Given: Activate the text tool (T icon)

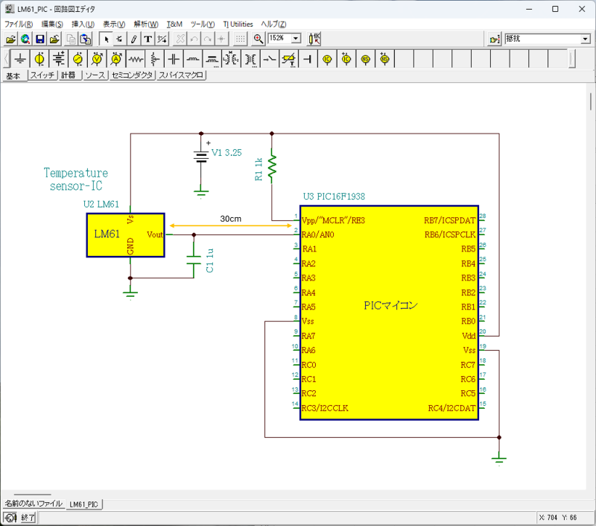Looking at the screenshot, I should tap(148, 39).
